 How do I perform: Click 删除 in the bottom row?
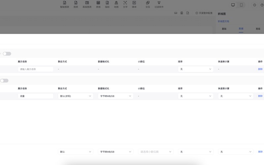[260, 152]
